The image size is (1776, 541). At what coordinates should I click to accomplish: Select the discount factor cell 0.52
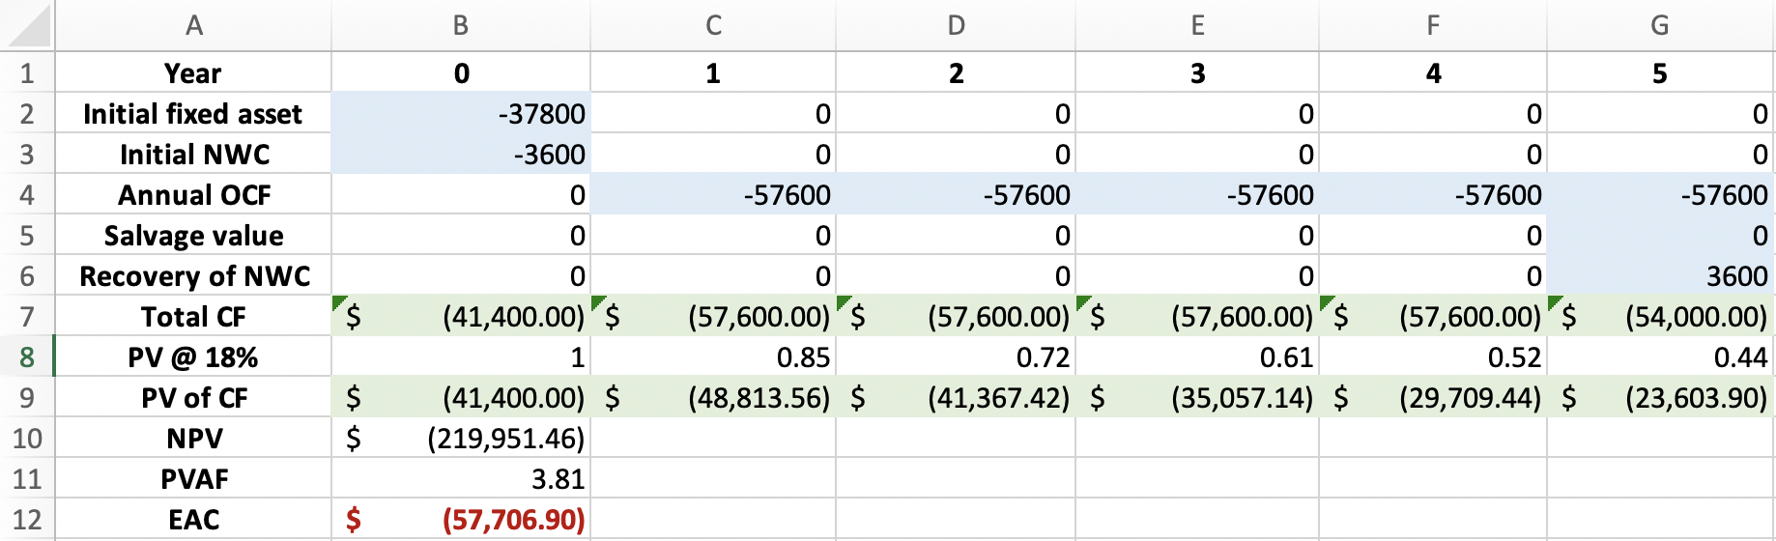pyautogui.click(x=1433, y=356)
